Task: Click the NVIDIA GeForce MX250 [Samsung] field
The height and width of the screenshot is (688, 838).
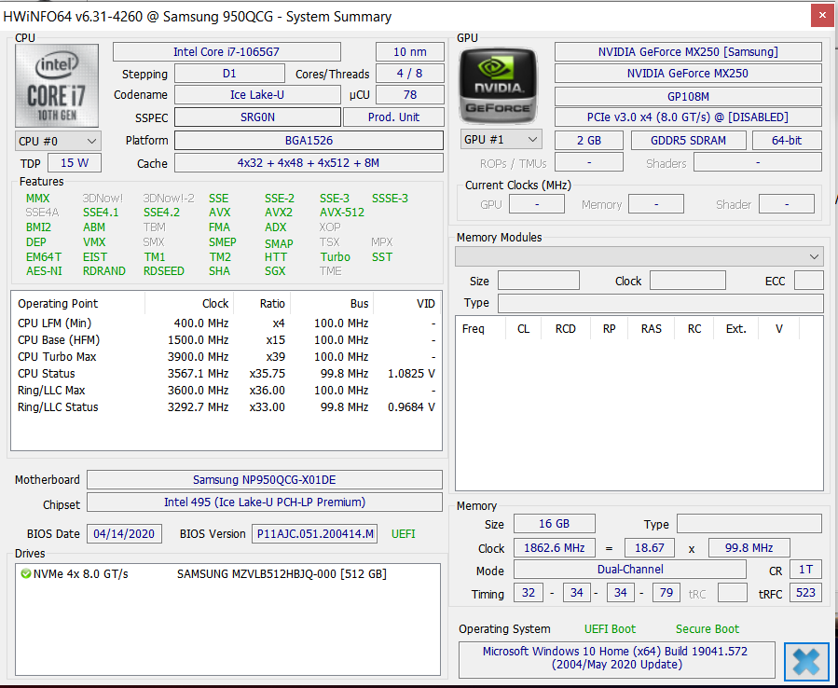Action: click(688, 52)
